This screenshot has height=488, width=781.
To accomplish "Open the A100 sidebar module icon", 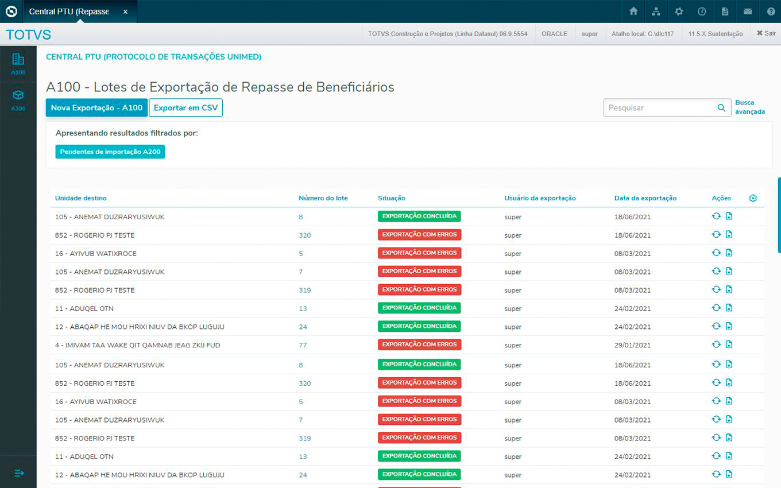I will pyautogui.click(x=18, y=63).
